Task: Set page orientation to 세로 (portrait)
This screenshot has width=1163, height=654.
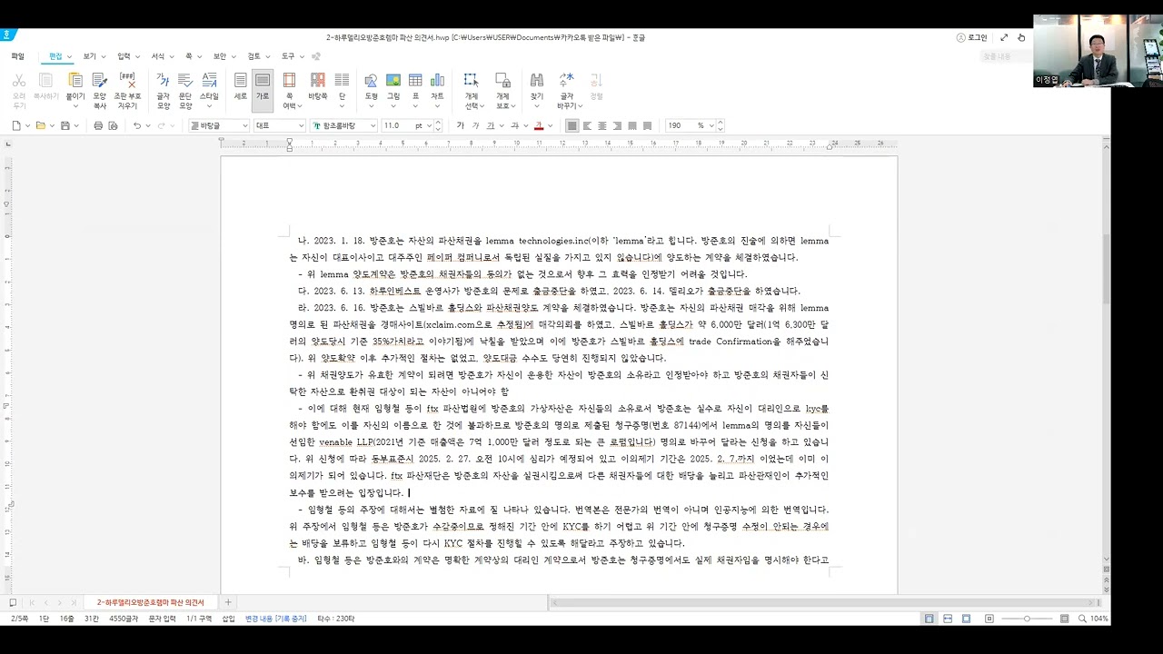Action: pos(240,87)
